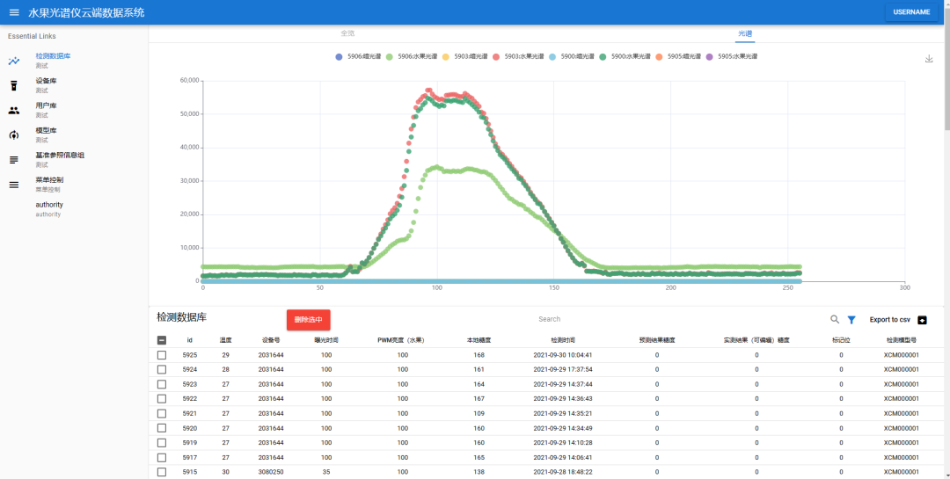Screen dimensions: 950x479
Task: Check the row with id 5921
Action: click(x=162, y=413)
